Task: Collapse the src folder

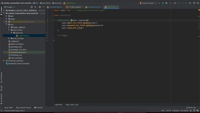Action: click(x=6, y=24)
